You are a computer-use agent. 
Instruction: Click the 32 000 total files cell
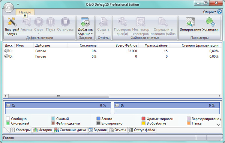click(132, 51)
